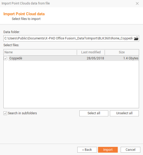
Task: Click the 28/05/2018 date cell
Action: 95,58
